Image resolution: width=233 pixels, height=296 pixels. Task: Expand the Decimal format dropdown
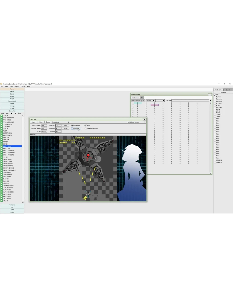click(150, 101)
